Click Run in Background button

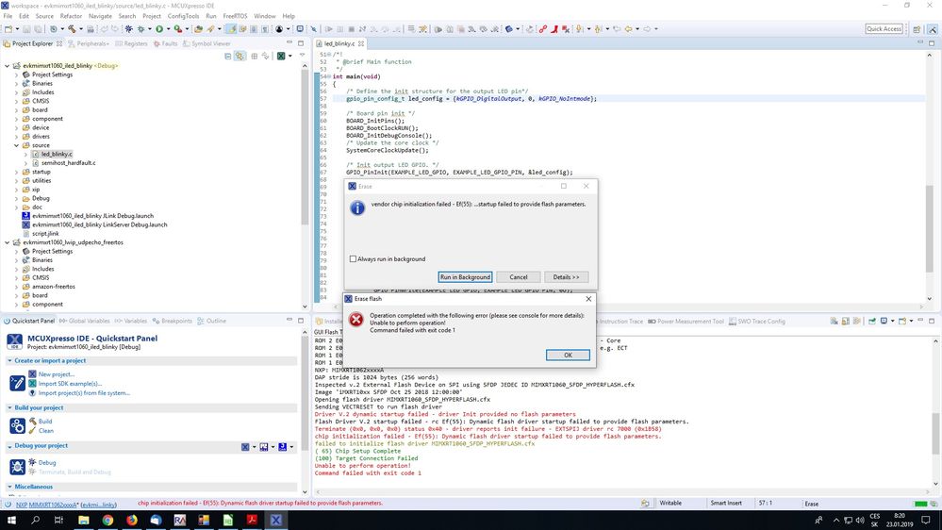tap(465, 277)
